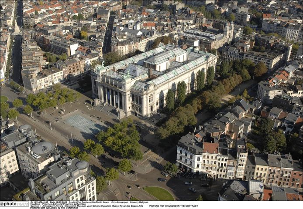The height and width of the screenshot is (209, 303).
Task: Click the 'Date:18/07/2008' caption text
Action: tap(59, 202)
